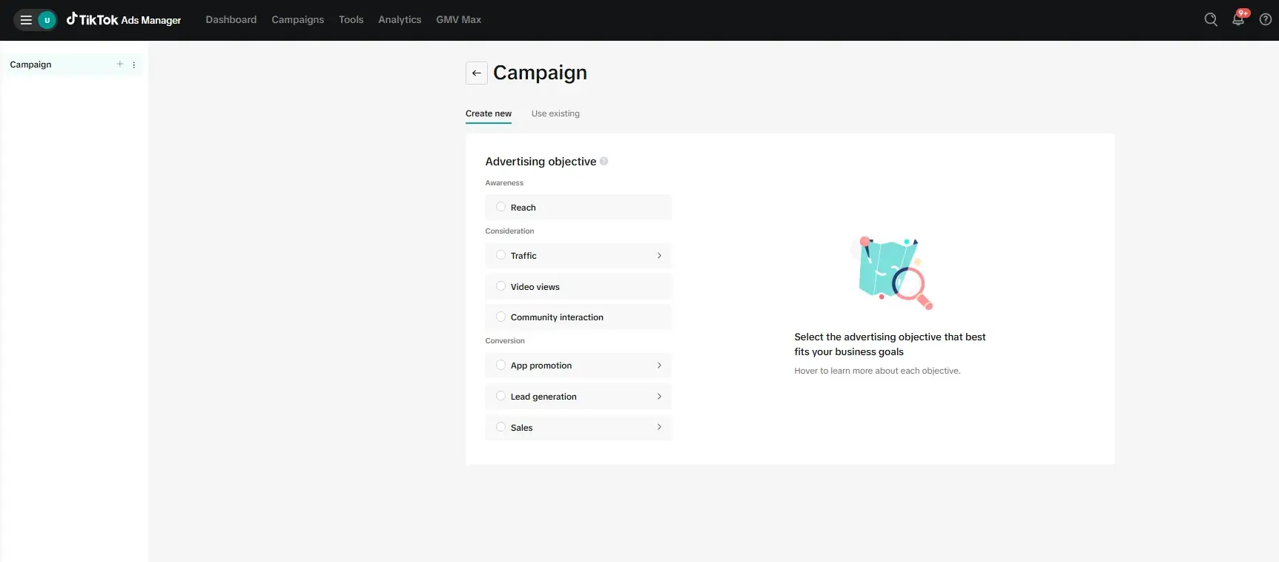Viewport: 1279px width, 562px height.
Task: Switch to the Use existing tab
Action: [x=555, y=113]
